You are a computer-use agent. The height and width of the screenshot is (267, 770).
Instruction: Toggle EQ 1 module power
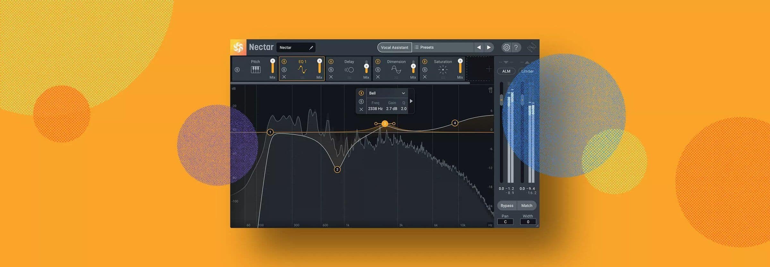coord(284,62)
